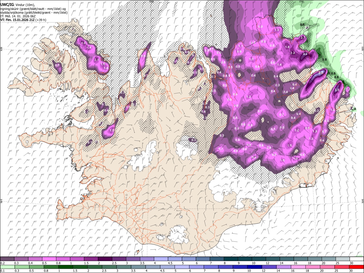Click the 3.2 snowfall value on map
The image size is (364, 273).
[305, 54]
